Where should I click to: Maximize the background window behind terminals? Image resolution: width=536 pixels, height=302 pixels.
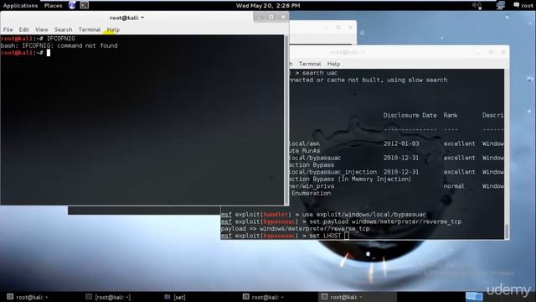tap(338, 28)
